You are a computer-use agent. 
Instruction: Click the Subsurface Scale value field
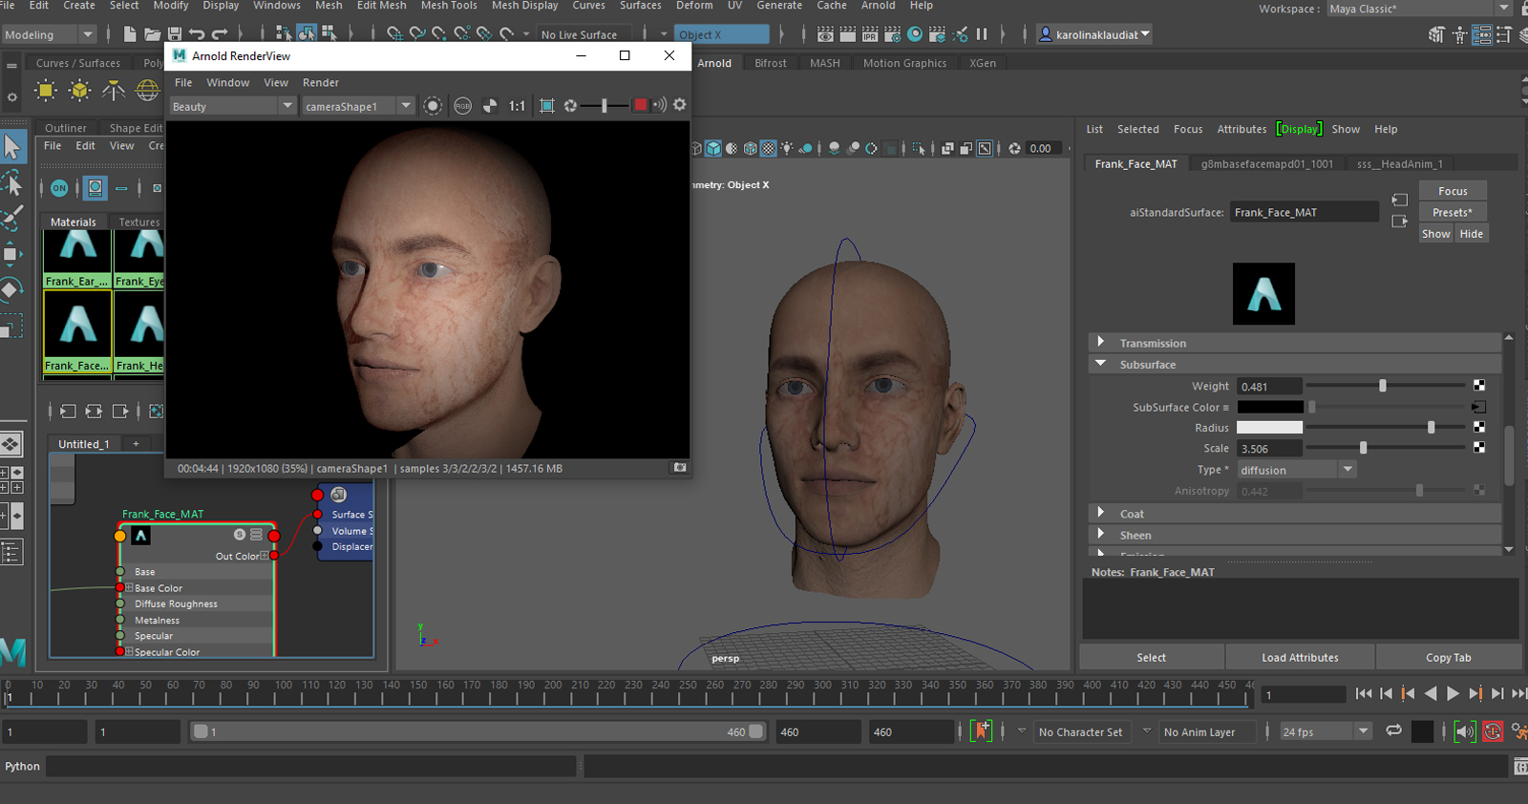click(1269, 449)
